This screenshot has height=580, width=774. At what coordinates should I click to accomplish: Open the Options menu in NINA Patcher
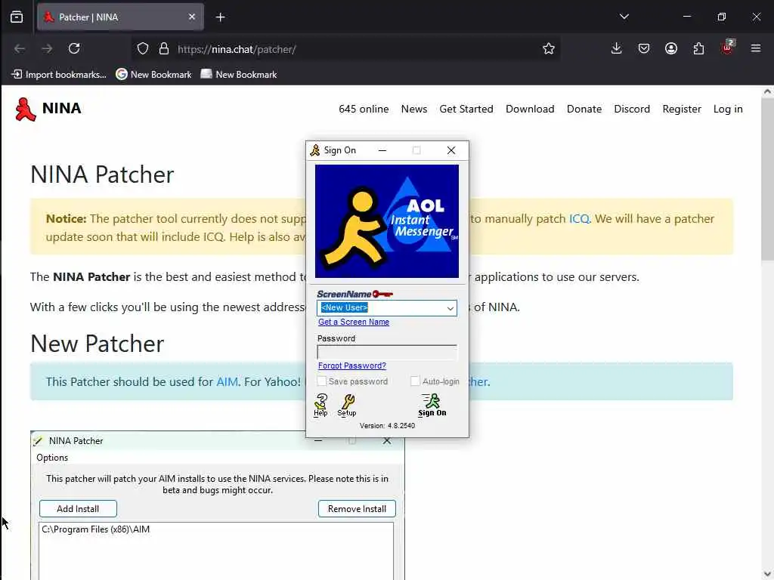click(x=52, y=457)
